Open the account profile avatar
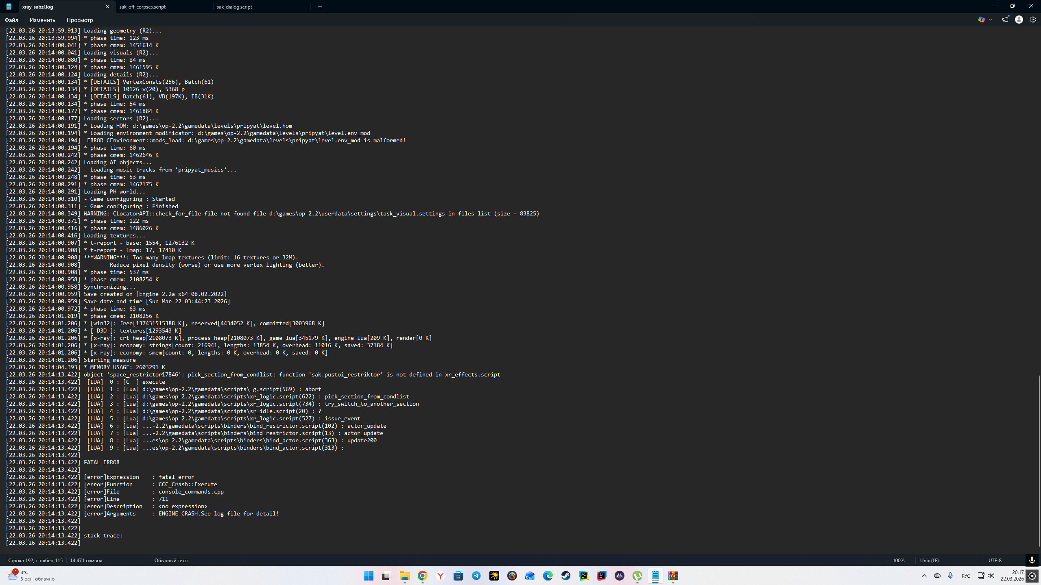 pyautogui.click(x=1019, y=20)
